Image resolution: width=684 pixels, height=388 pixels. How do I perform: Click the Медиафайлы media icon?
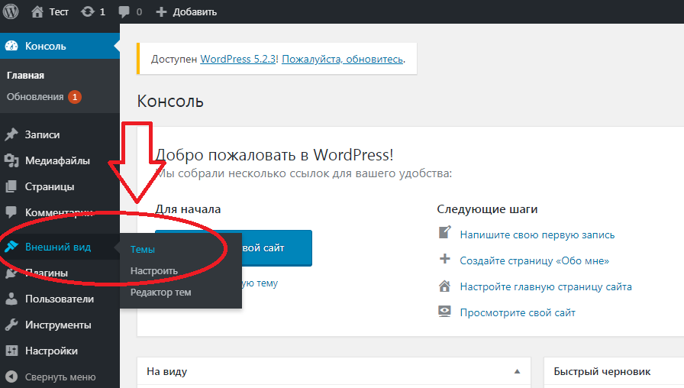coord(11,160)
